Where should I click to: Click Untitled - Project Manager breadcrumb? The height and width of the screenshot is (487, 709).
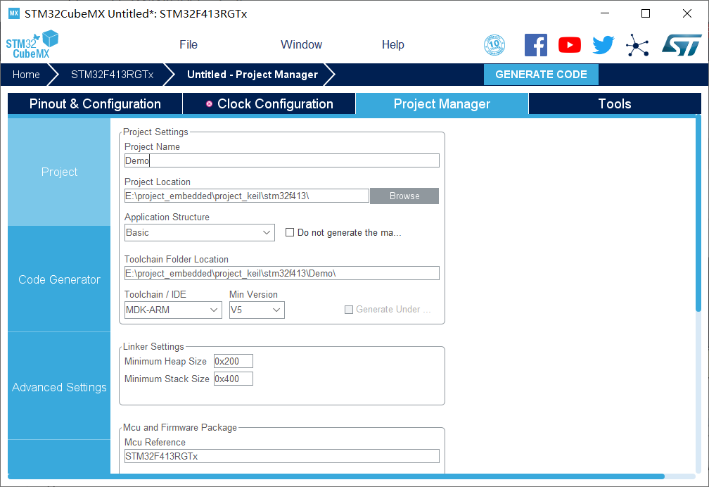(x=253, y=75)
